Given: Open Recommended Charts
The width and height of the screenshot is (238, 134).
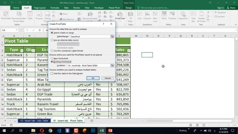Looking at the screenshot, I should pos(90,16).
